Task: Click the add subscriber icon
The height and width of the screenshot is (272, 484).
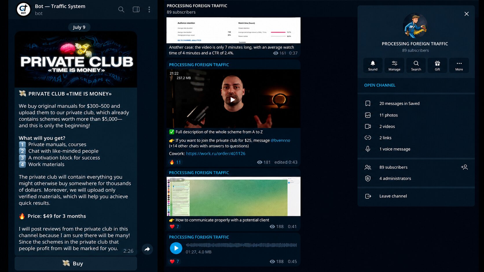Action: [464, 167]
